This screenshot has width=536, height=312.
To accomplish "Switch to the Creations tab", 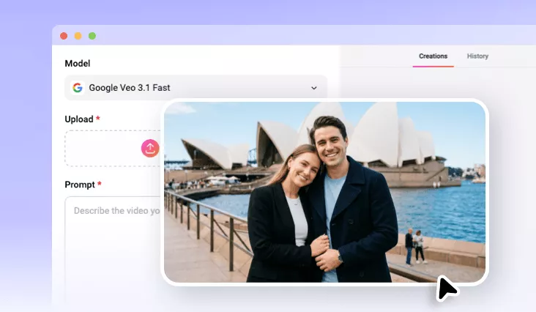I will click(433, 56).
